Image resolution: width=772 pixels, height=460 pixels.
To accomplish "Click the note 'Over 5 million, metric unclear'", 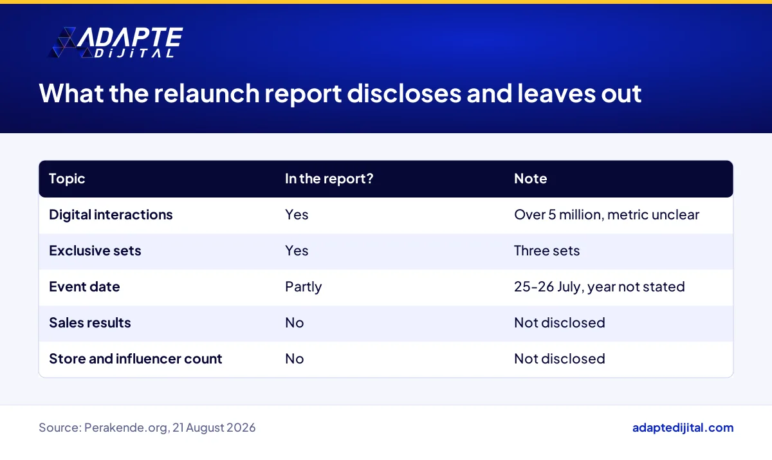I will point(607,215).
